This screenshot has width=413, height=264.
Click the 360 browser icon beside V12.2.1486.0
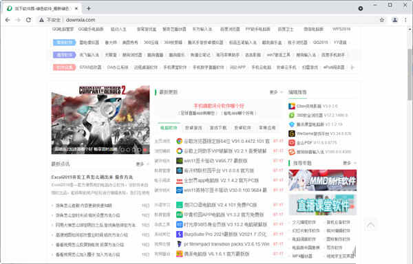pyautogui.click(x=292, y=115)
